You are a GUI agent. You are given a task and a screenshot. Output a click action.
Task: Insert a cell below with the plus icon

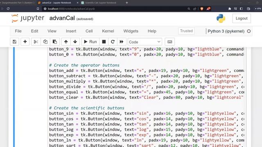click(25, 42)
